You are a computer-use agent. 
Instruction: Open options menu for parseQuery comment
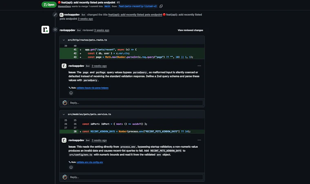click(199, 66)
